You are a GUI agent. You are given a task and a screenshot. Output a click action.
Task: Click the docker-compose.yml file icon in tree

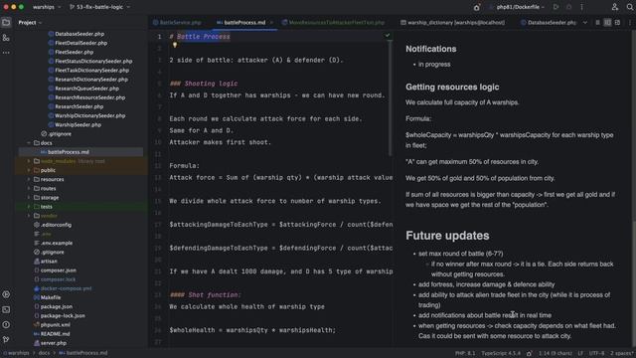click(37, 288)
